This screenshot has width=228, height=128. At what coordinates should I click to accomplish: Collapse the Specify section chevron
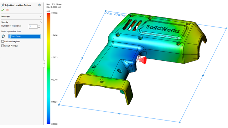(x=41, y=22)
